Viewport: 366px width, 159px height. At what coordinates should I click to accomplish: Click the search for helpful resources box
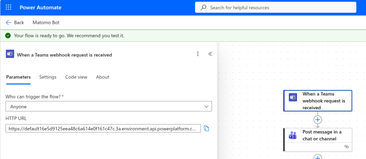[275, 8]
